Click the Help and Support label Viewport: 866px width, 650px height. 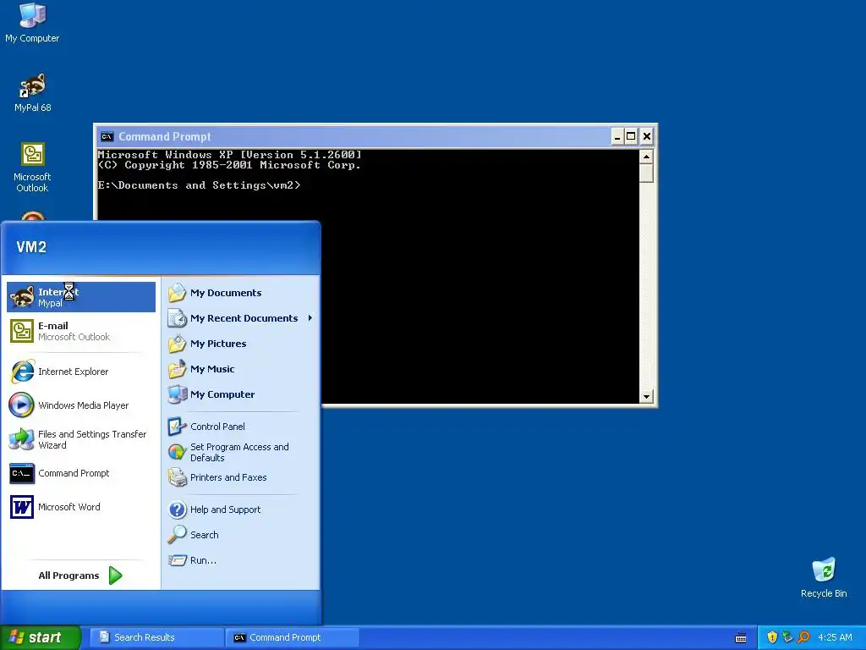pyautogui.click(x=225, y=510)
